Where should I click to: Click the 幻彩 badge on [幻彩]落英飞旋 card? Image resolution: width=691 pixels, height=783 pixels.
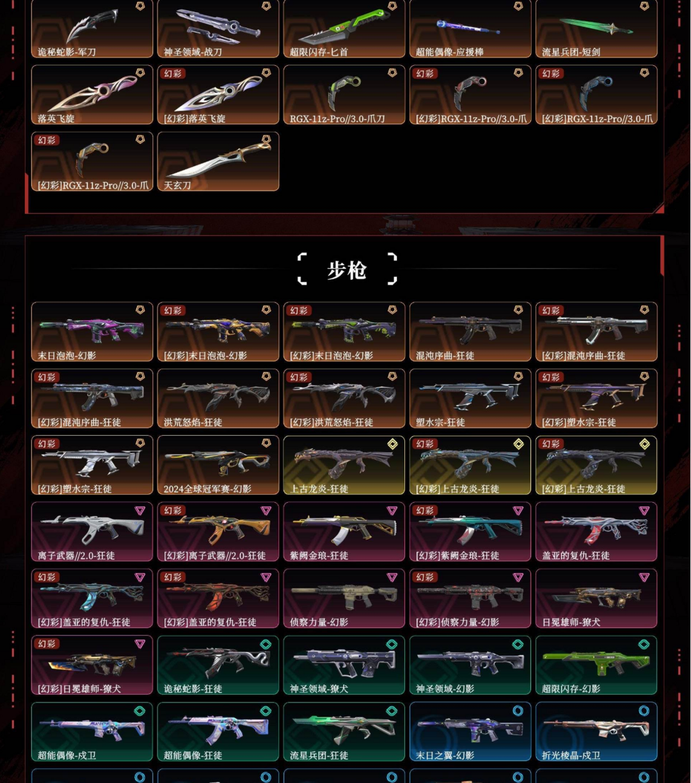(173, 74)
